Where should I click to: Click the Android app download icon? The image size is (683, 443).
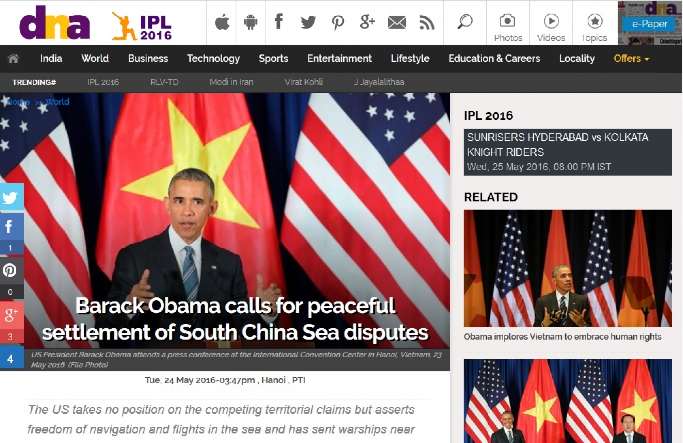[x=250, y=21]
